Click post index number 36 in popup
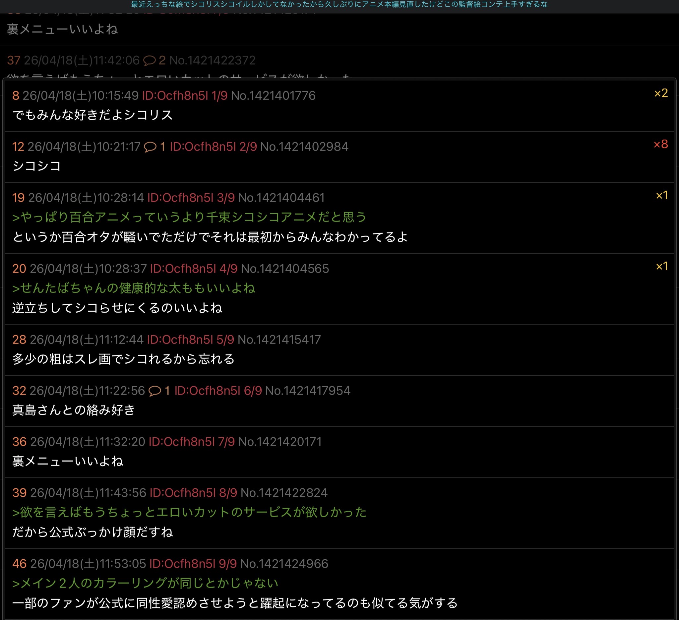 click(19, 442)
